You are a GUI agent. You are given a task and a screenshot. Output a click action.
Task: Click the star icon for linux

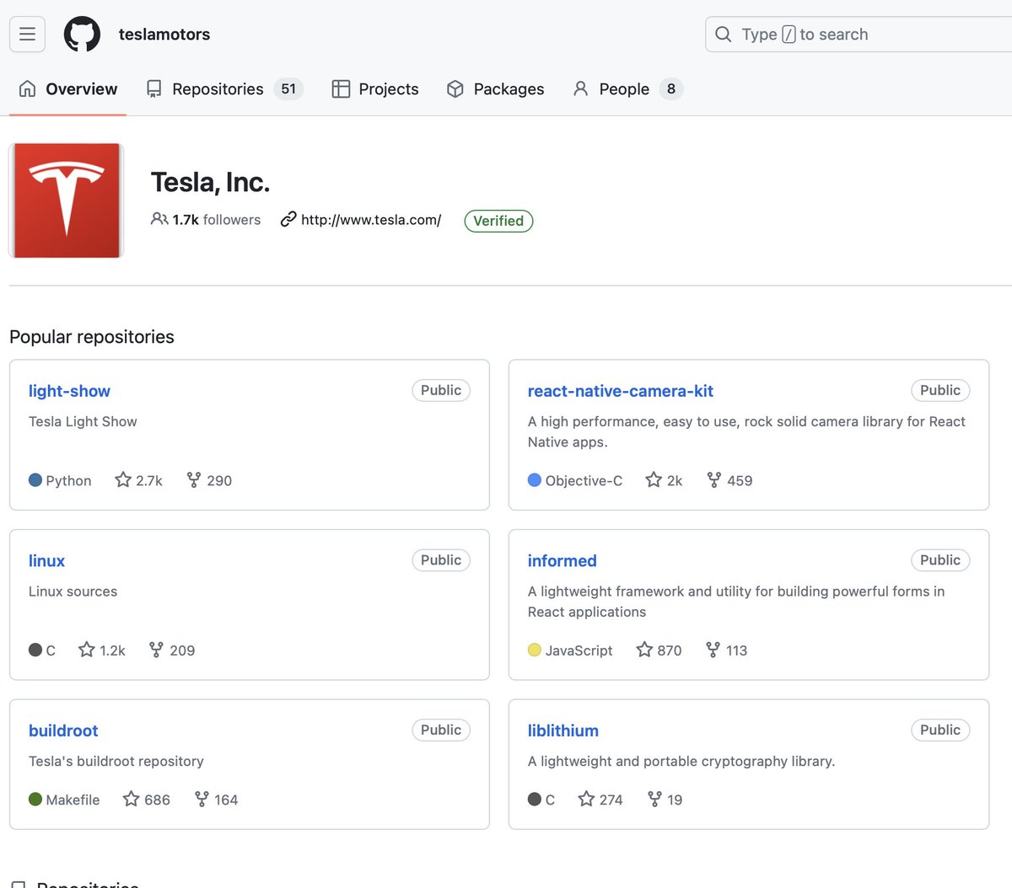pos(87,650)
